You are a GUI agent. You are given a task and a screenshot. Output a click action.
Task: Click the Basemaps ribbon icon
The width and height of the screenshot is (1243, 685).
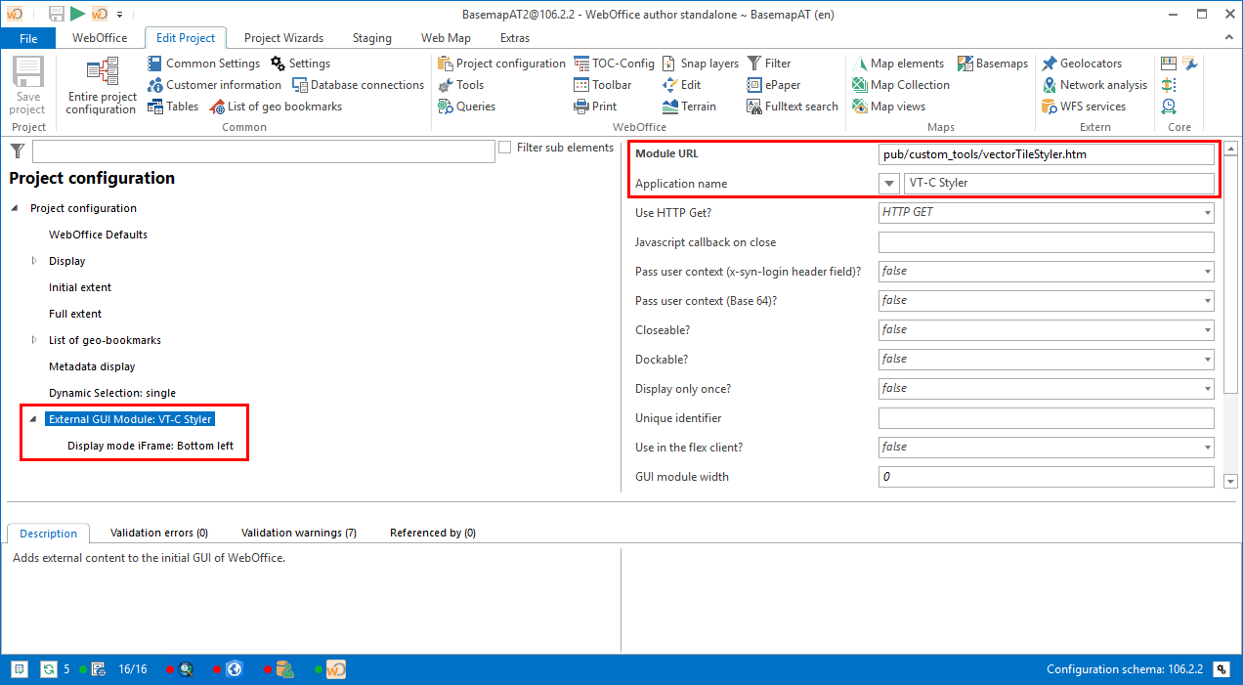[992, 64]
